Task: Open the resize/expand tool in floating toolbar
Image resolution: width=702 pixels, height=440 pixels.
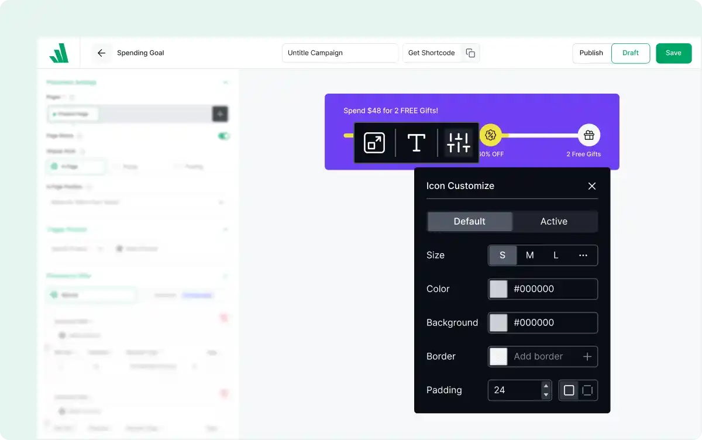Action: pyautogui.click(x=374, y=143)
